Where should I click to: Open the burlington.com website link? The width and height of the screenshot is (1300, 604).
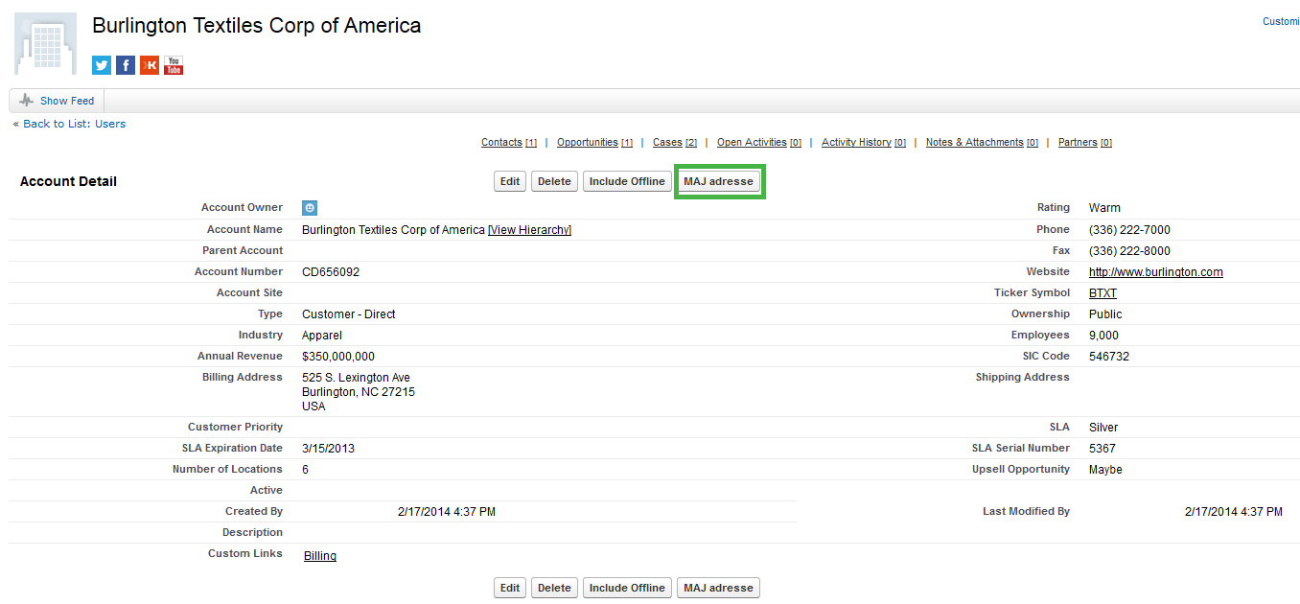tap(1156, 272)
